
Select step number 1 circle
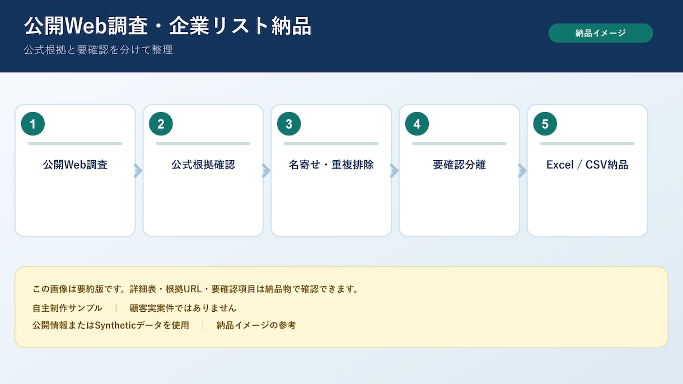point(33,124)
